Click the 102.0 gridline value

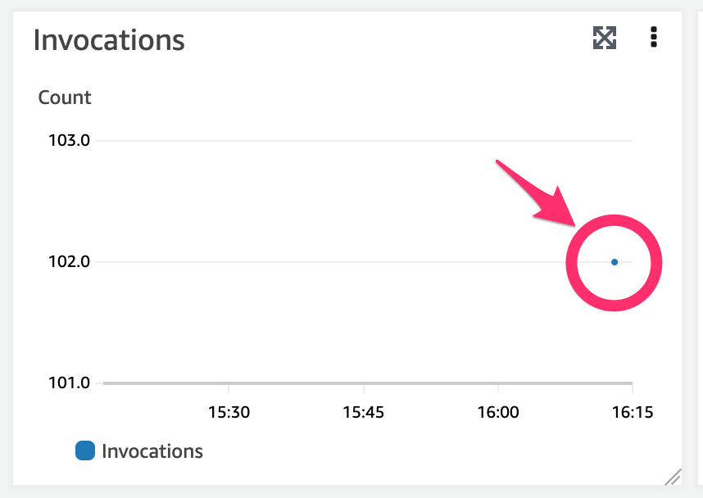70,262
